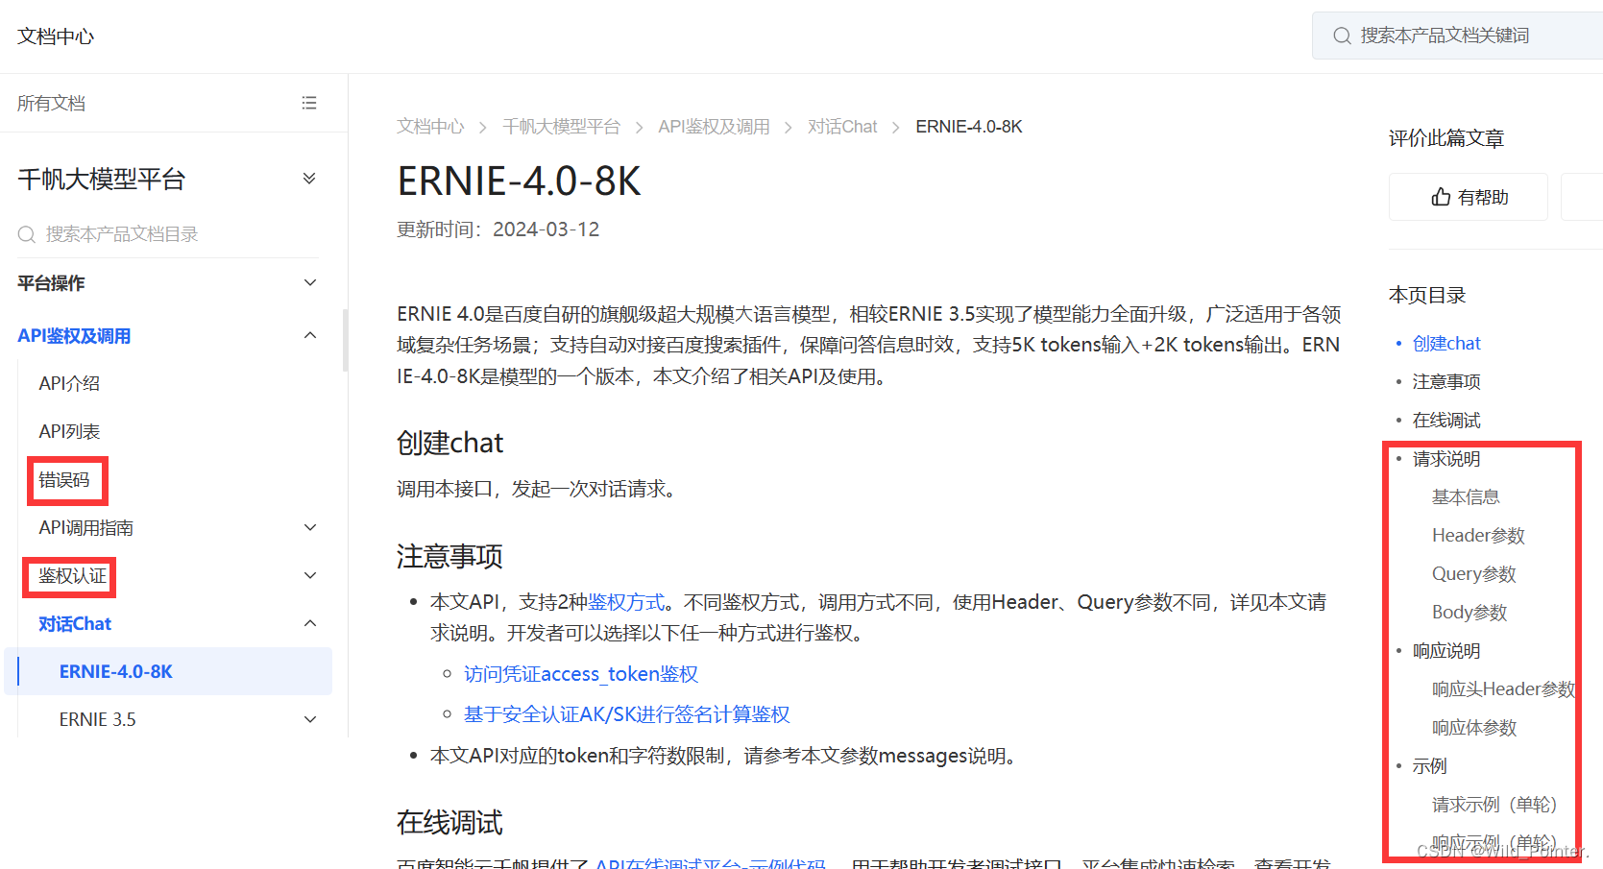The image size is (1603, 869).
Task: Jump to Body参数 in page contents
Action: pyautogui.click(x=1469, y=612)
